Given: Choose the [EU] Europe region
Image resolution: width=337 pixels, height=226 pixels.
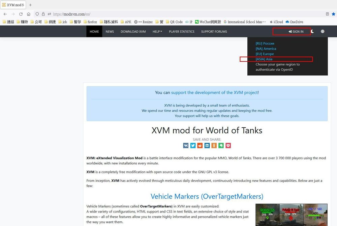Looking at the screenshot, I should [265, 54].
